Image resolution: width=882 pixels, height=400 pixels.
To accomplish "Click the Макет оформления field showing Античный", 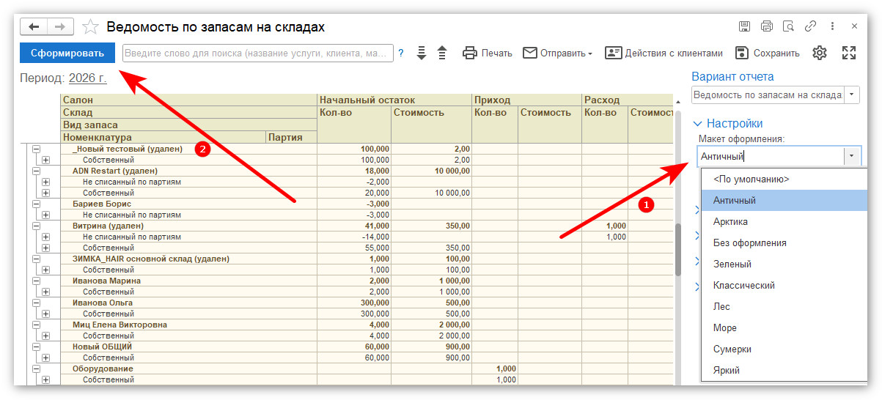I will pos(770,155).
